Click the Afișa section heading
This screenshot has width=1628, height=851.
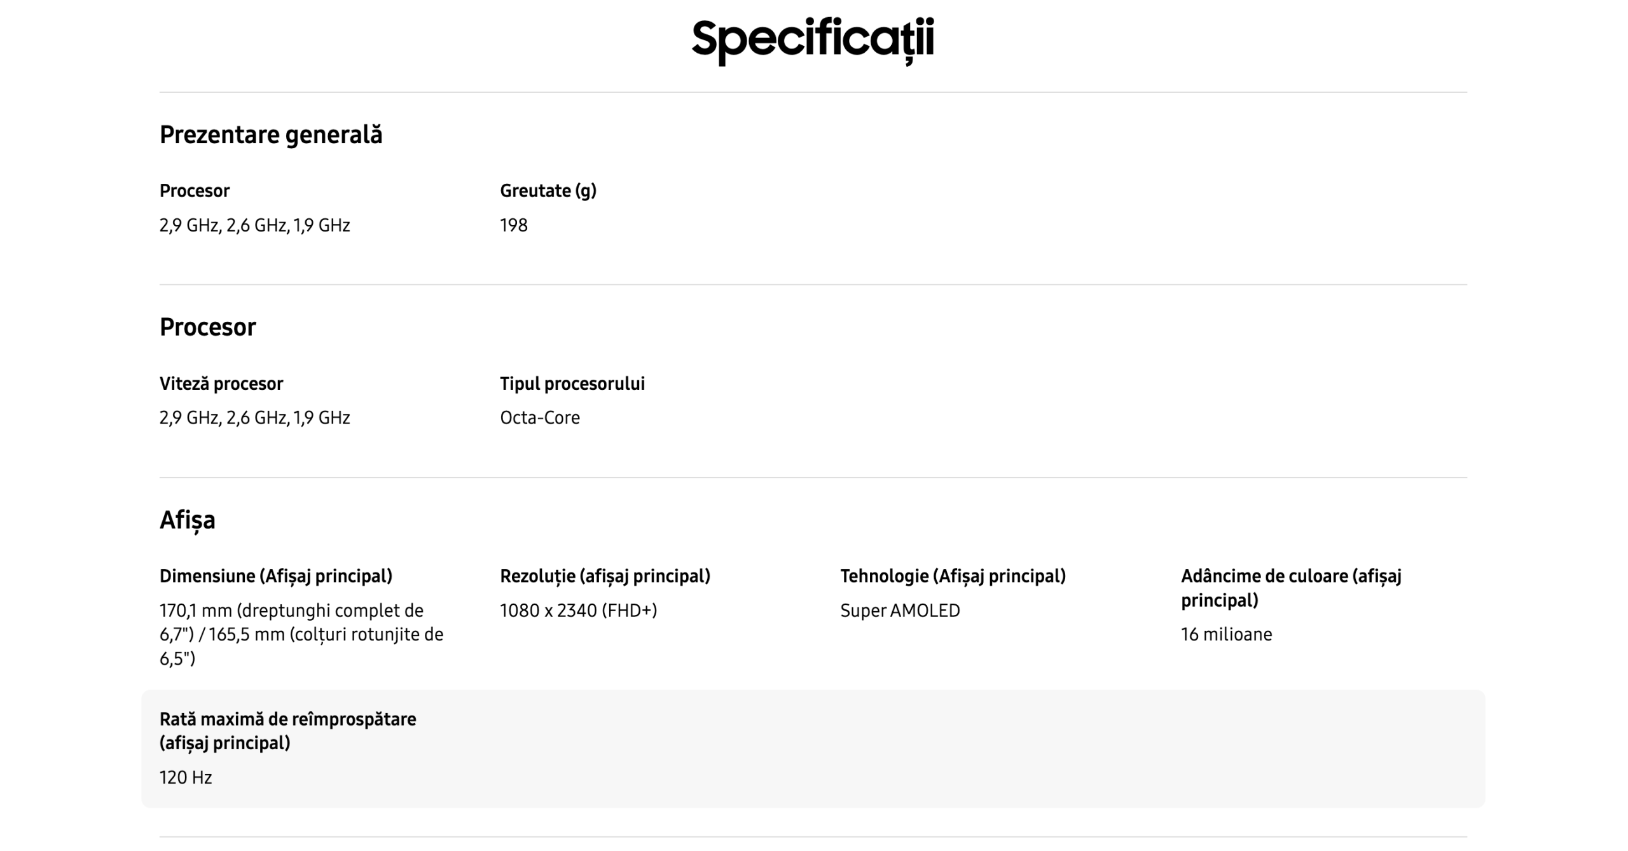[x=188, y=520]
